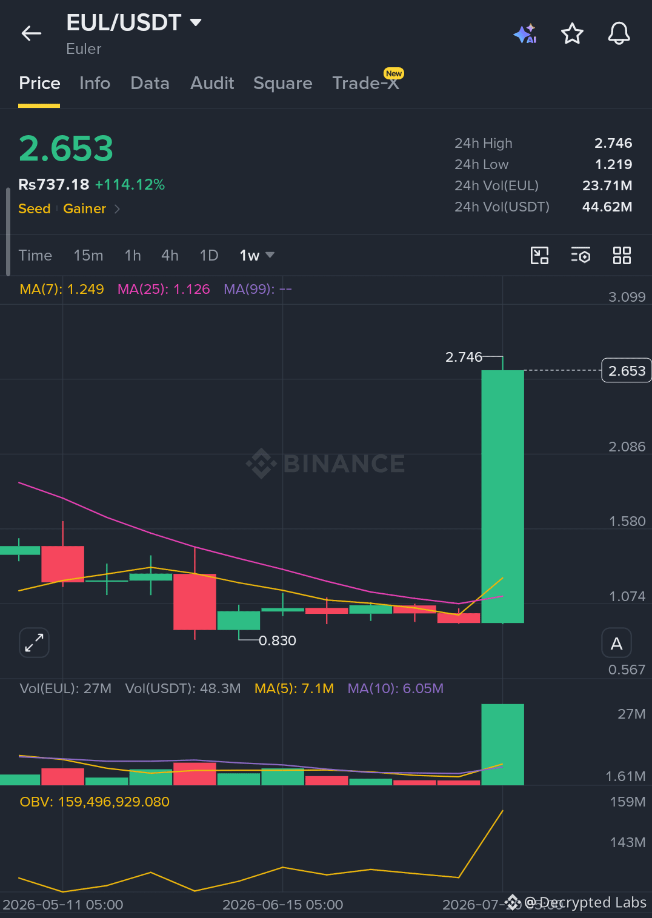Open the four-squares chart layout icon
Image resolution: width=652 pixels, height=918 pixels.
pyautogui.click(x=622, y=255)
